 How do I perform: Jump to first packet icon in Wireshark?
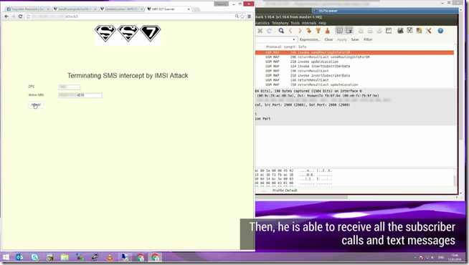[x=318, y=31]
